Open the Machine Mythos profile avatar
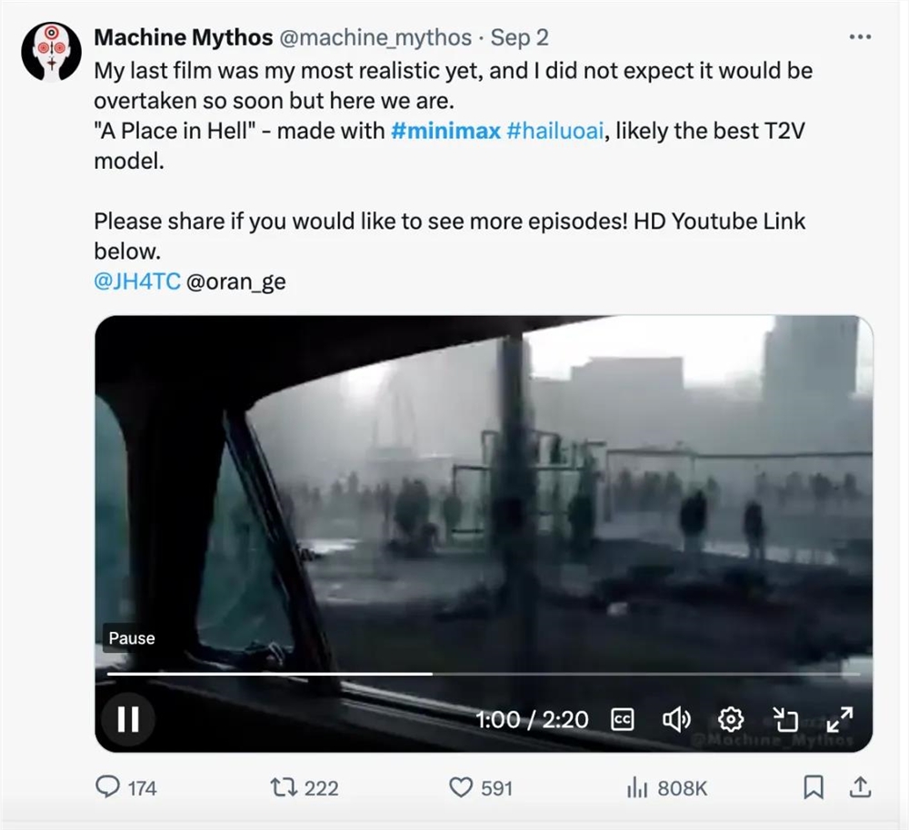 tap(52, 53)
